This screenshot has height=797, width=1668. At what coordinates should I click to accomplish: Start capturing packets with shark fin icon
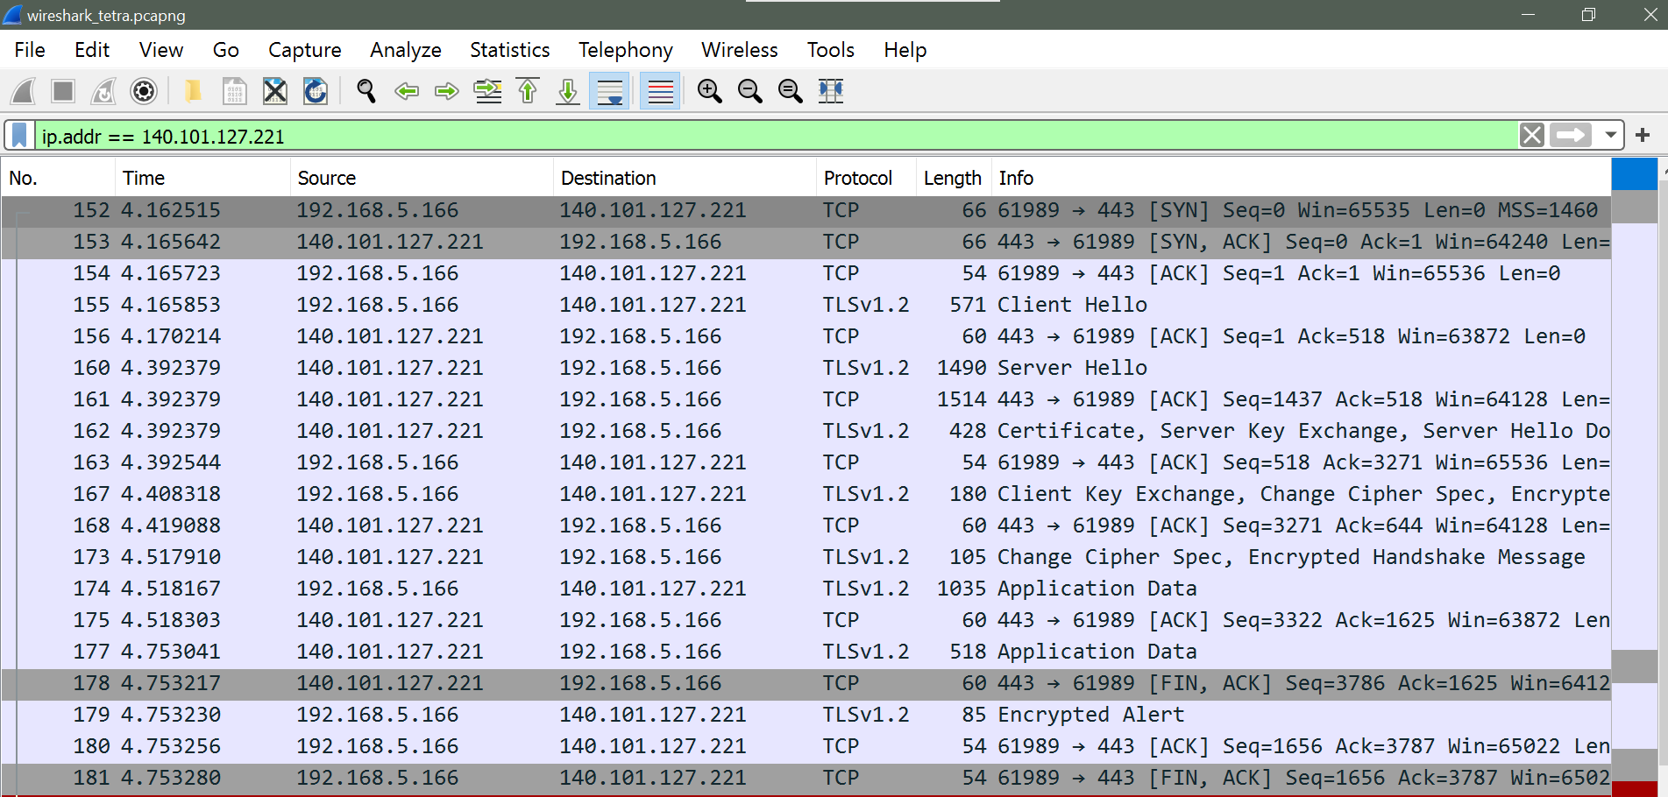24,91
